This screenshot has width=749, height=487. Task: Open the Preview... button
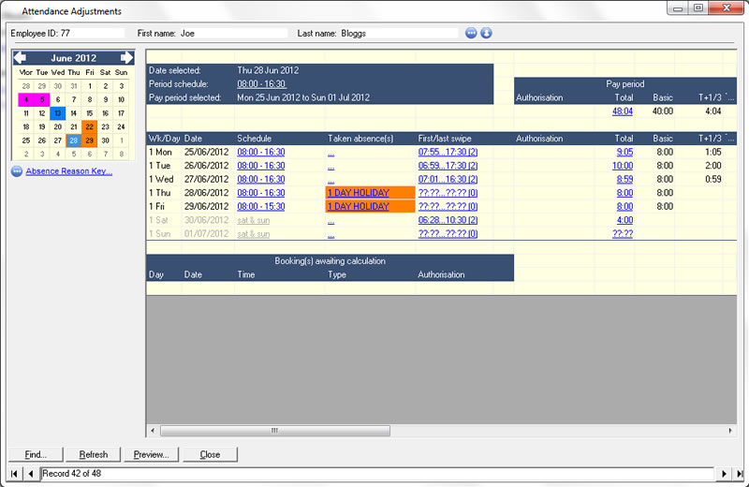151,454
